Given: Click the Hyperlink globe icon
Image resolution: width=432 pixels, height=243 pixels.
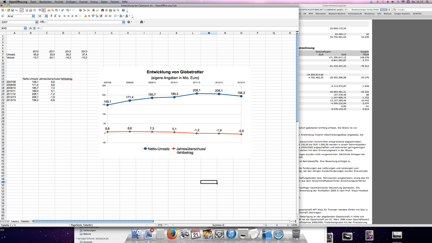Looking at the screenshot, I should click(80, 10).
